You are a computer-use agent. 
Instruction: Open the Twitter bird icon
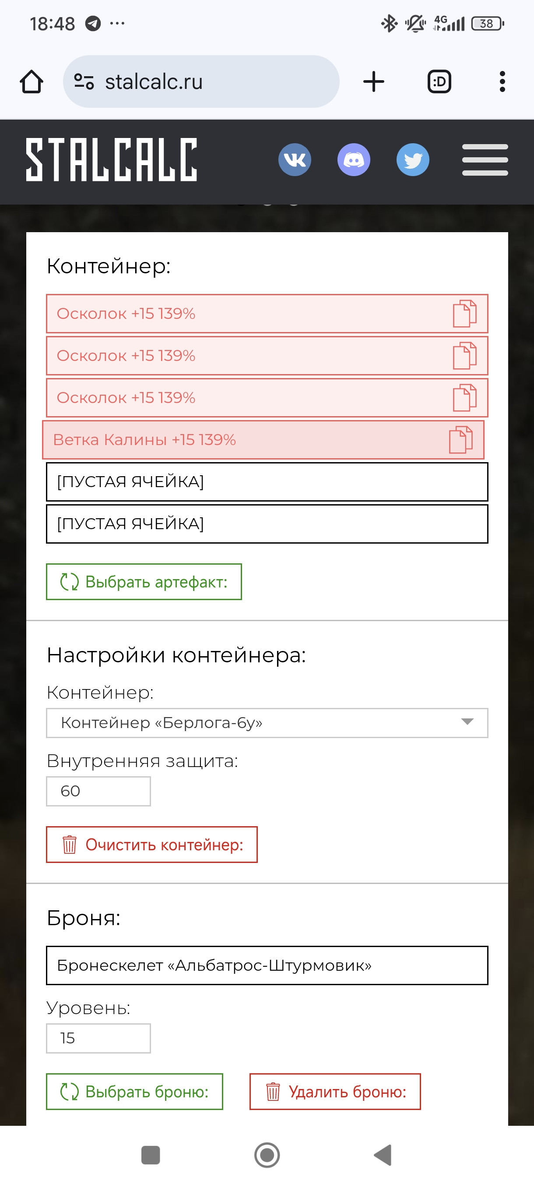coord(413,159)
